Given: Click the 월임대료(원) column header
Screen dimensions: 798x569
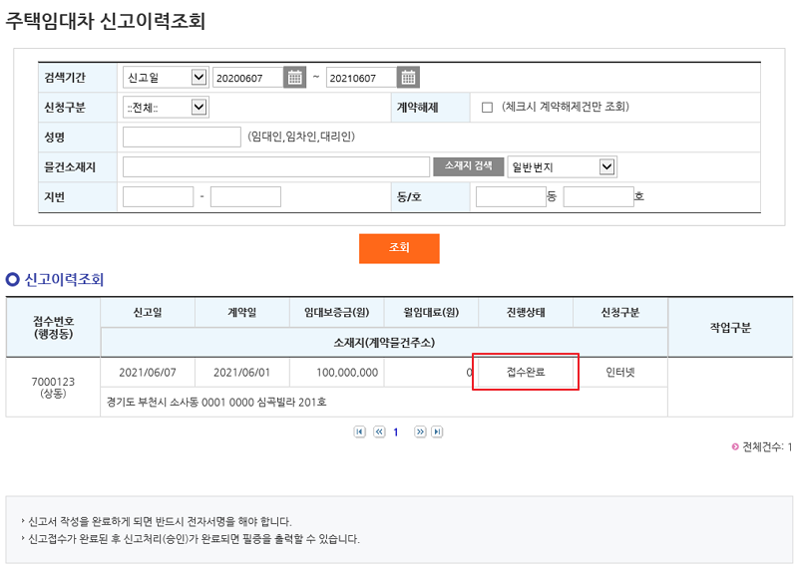Looking at the screenshot, I should coord(431,312).
